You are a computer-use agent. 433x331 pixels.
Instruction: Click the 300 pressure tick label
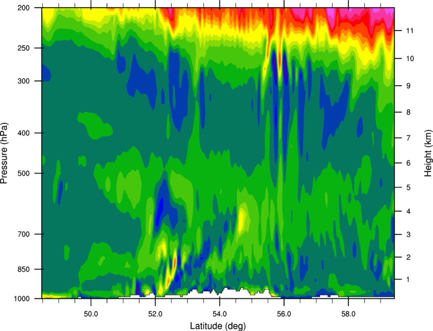pos(24,81)
